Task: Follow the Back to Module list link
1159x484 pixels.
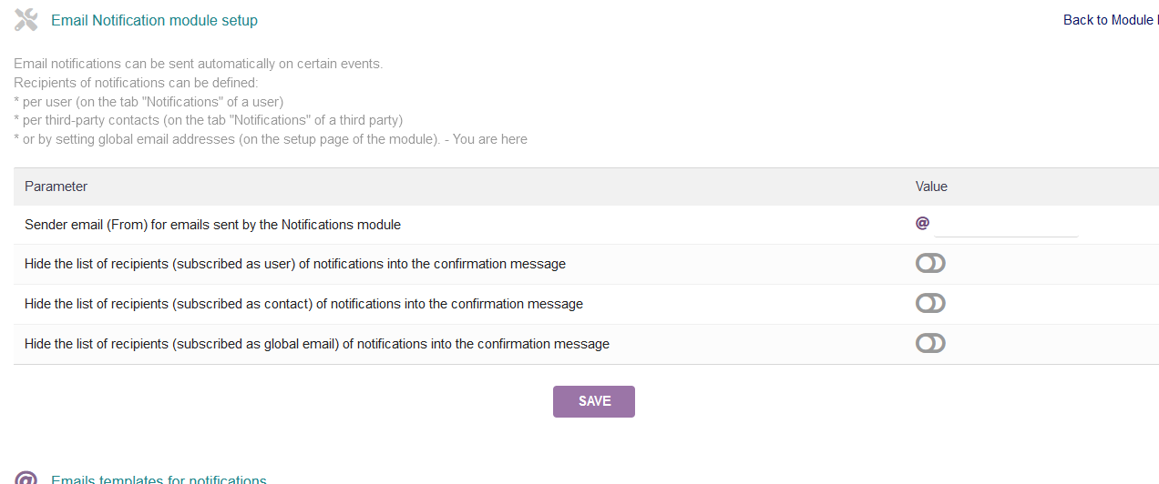Action: pos(1111,20)
